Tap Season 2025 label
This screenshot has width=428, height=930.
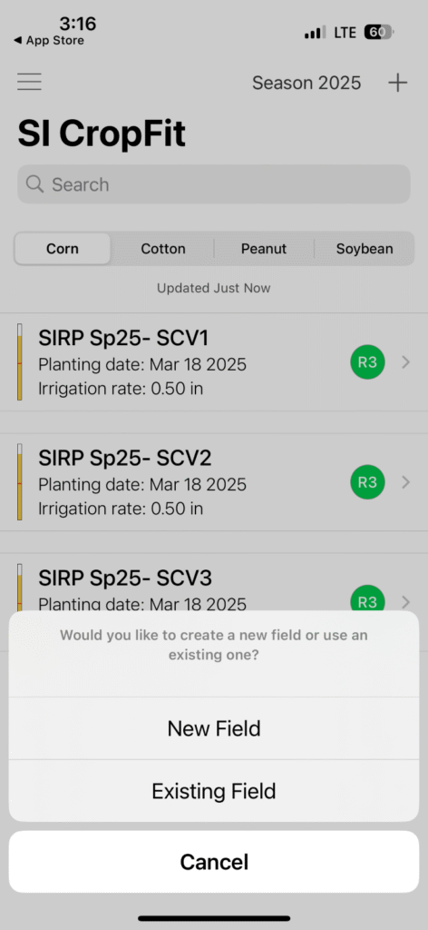coord(306,83)
